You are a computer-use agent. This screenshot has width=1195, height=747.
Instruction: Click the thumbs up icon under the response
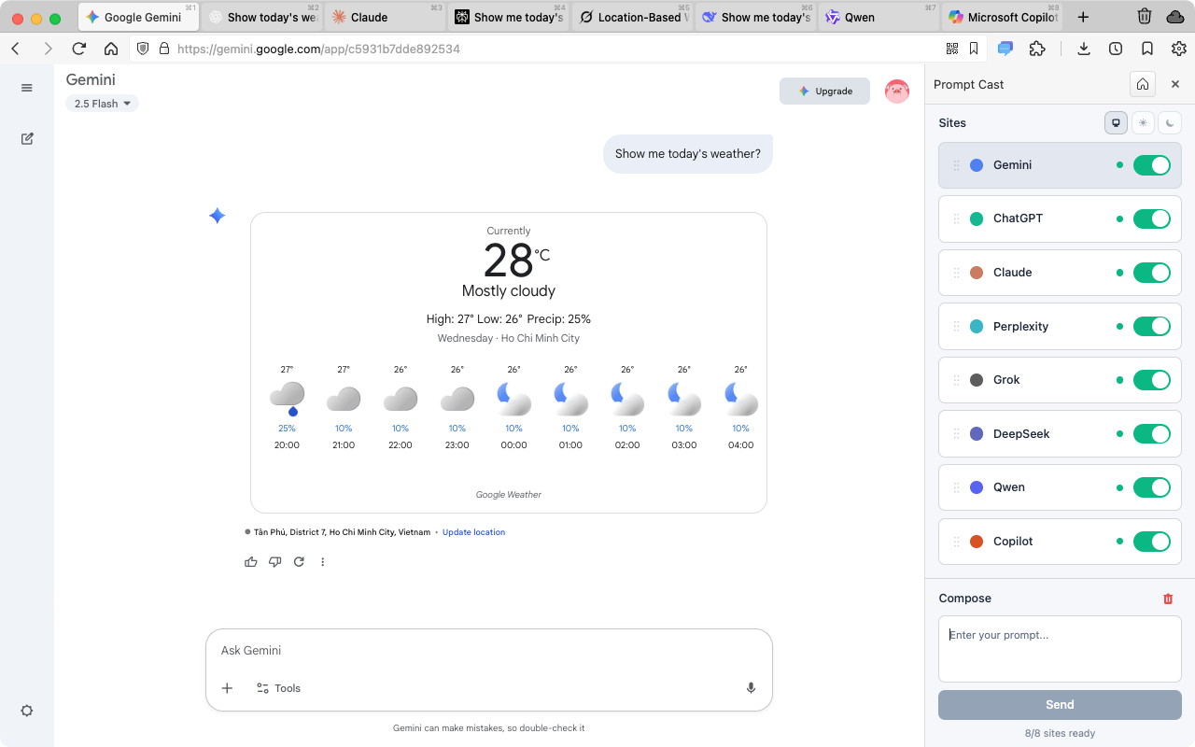tap(250, 562)
